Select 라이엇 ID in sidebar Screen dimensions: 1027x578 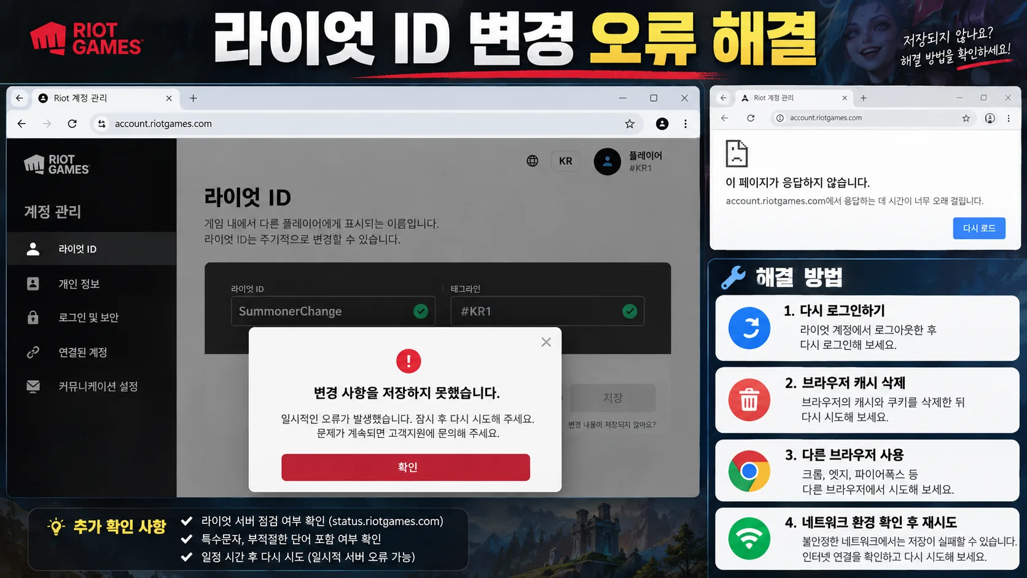click(x=92, y=248)
